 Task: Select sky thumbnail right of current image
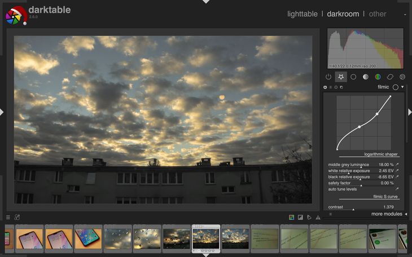click(x=235, y=238)
